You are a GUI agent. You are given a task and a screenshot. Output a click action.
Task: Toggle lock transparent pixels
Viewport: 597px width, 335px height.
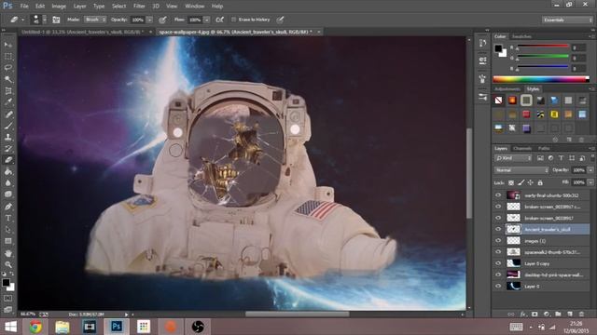[x=511, y=182]
